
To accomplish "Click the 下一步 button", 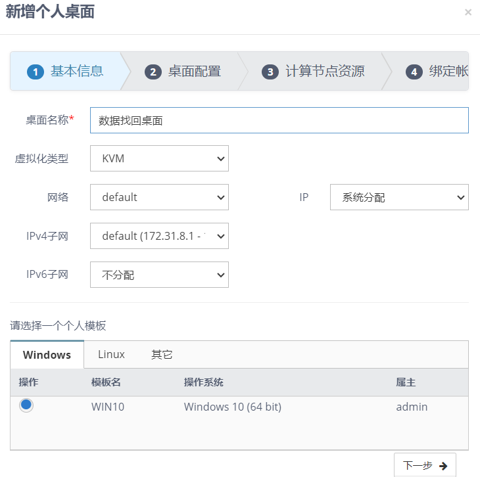I will pos(424,465).
